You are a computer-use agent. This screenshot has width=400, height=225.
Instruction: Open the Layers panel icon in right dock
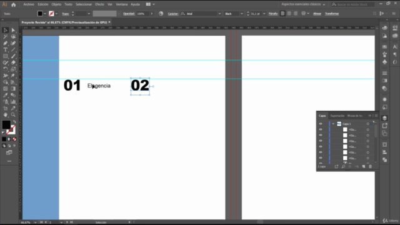pyautogui.click(x=385, y=118)
